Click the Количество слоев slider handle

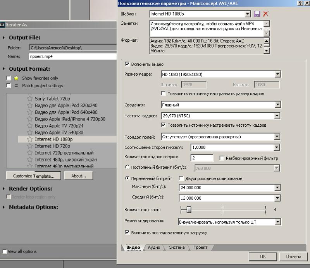189,210
